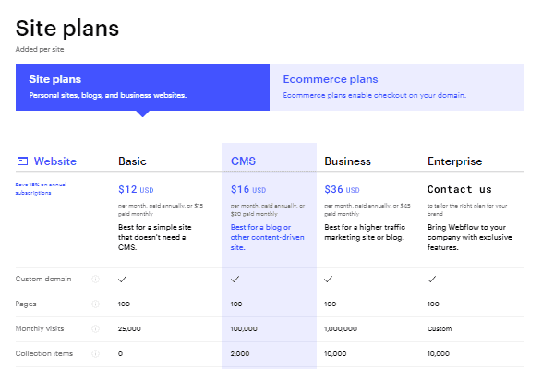This screenshot has height=369, width=554.
Task: Click Business plan 10,000 collection items
Action: (335, 353)
